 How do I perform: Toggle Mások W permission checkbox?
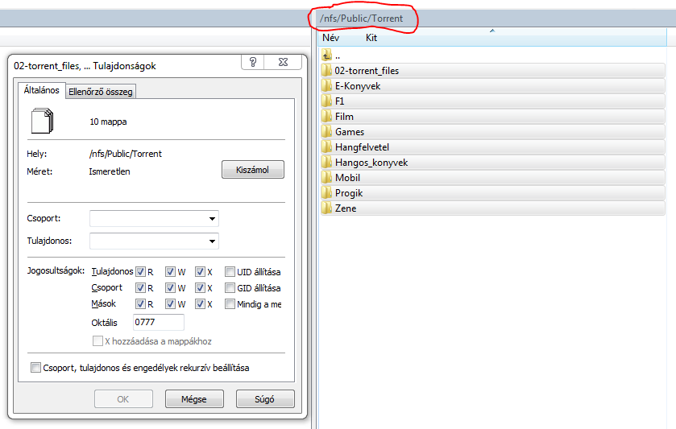point(170,304)
